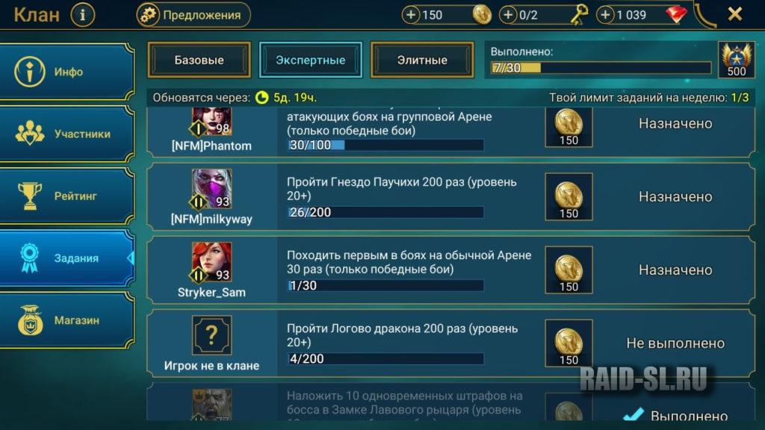Close the clan window with X

click(x=735, y=14)
